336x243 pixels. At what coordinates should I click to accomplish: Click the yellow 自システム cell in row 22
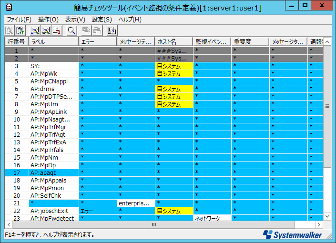[173, 211]
